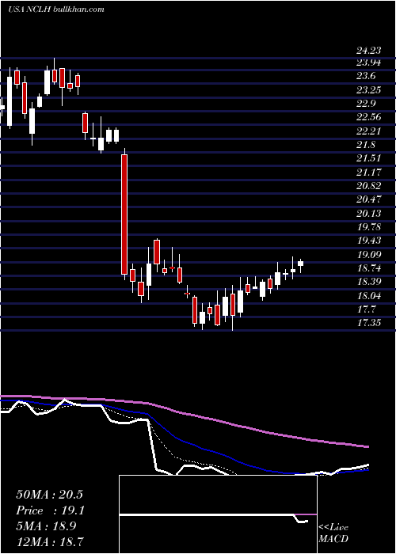
Task: Click the 20.13 price axis label
Action: coord(369,214)
